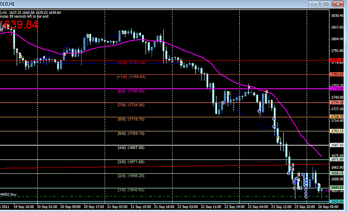The image size is (347, 212).
Task: Click the 21 Sep 02:00 time label
Action: coord(117,207)
